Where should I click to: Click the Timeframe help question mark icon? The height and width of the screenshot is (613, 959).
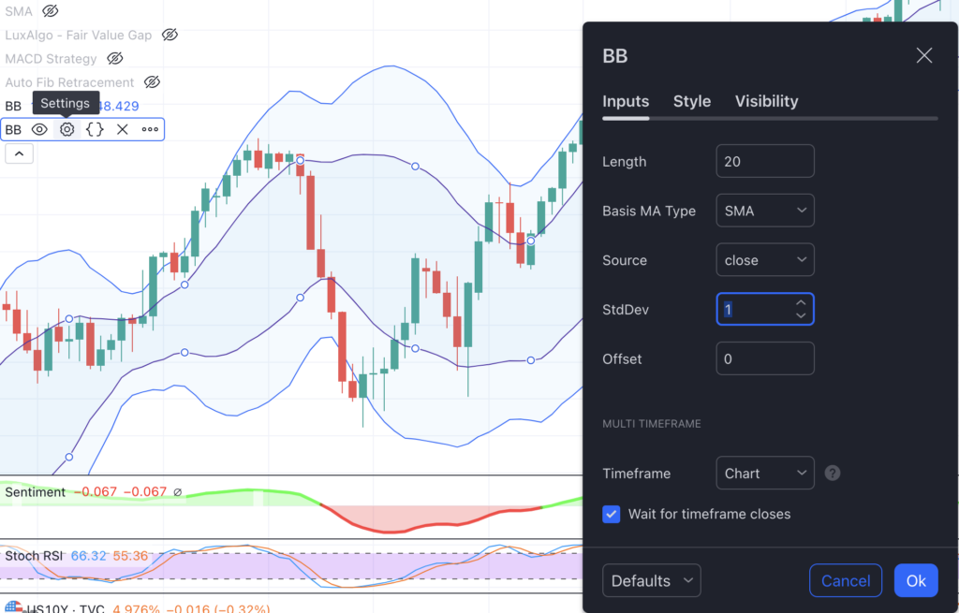click(x=832, y=473)
